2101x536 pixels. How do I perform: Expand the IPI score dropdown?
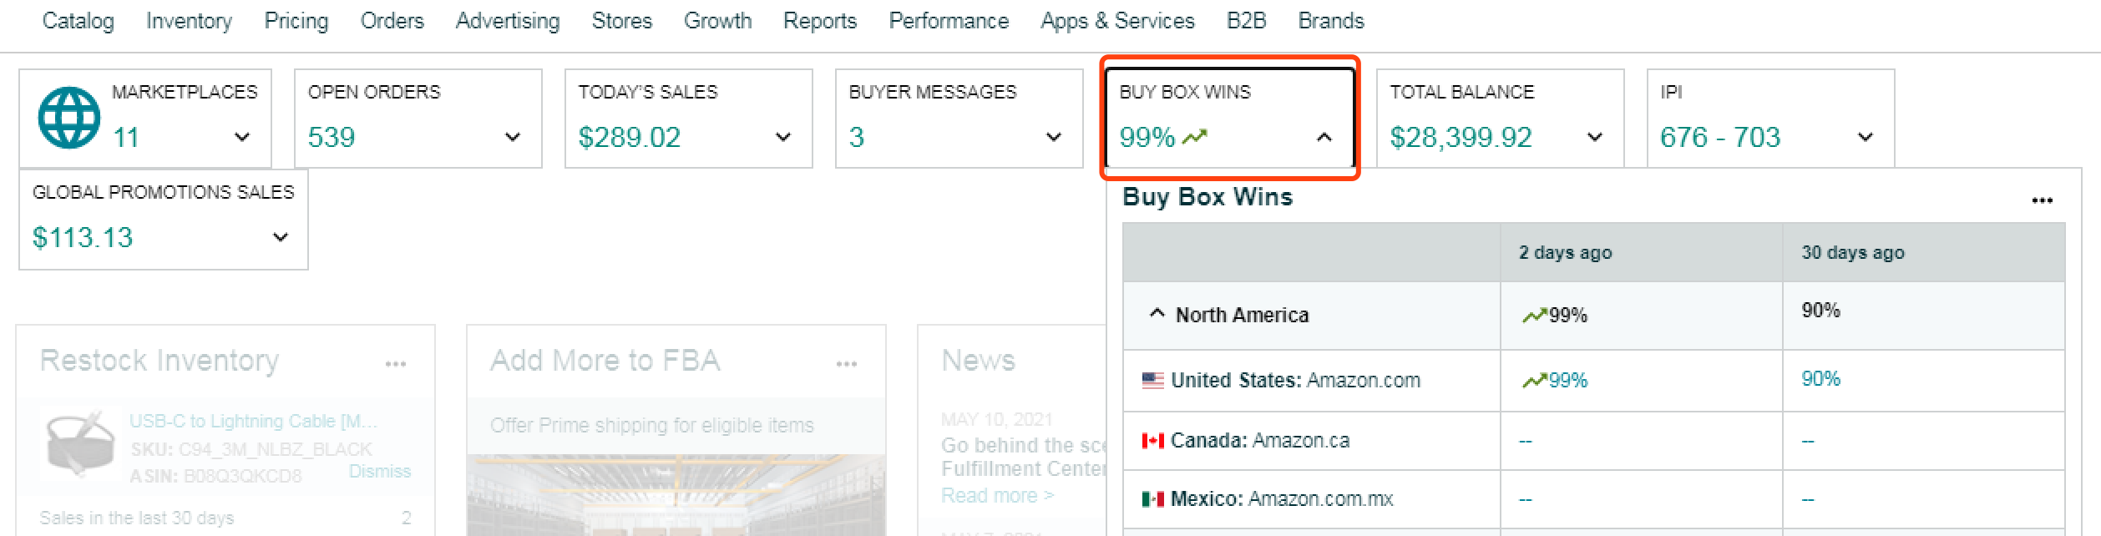[x=1865, y=137]
